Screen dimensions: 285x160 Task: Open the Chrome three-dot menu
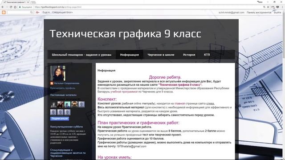(x=282, y=7)
